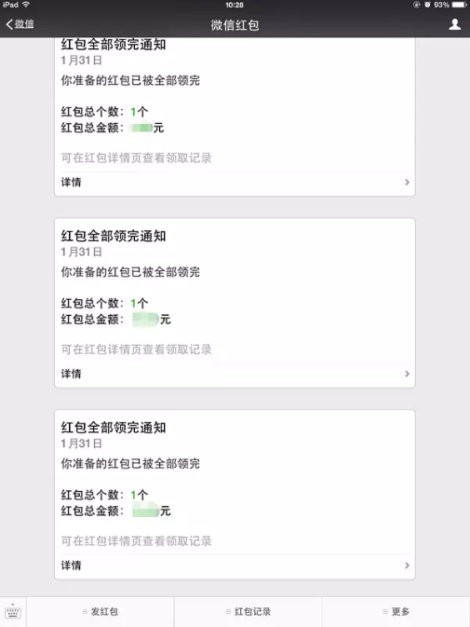Open the 红包记录 menu
The image size is (470, 627).
248,612
